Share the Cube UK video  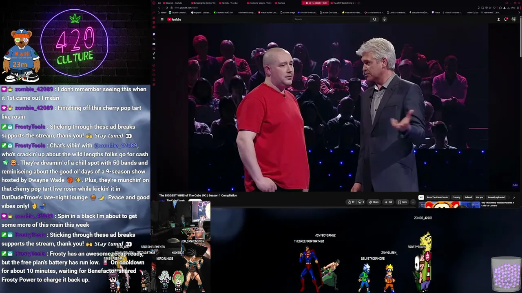374,202
